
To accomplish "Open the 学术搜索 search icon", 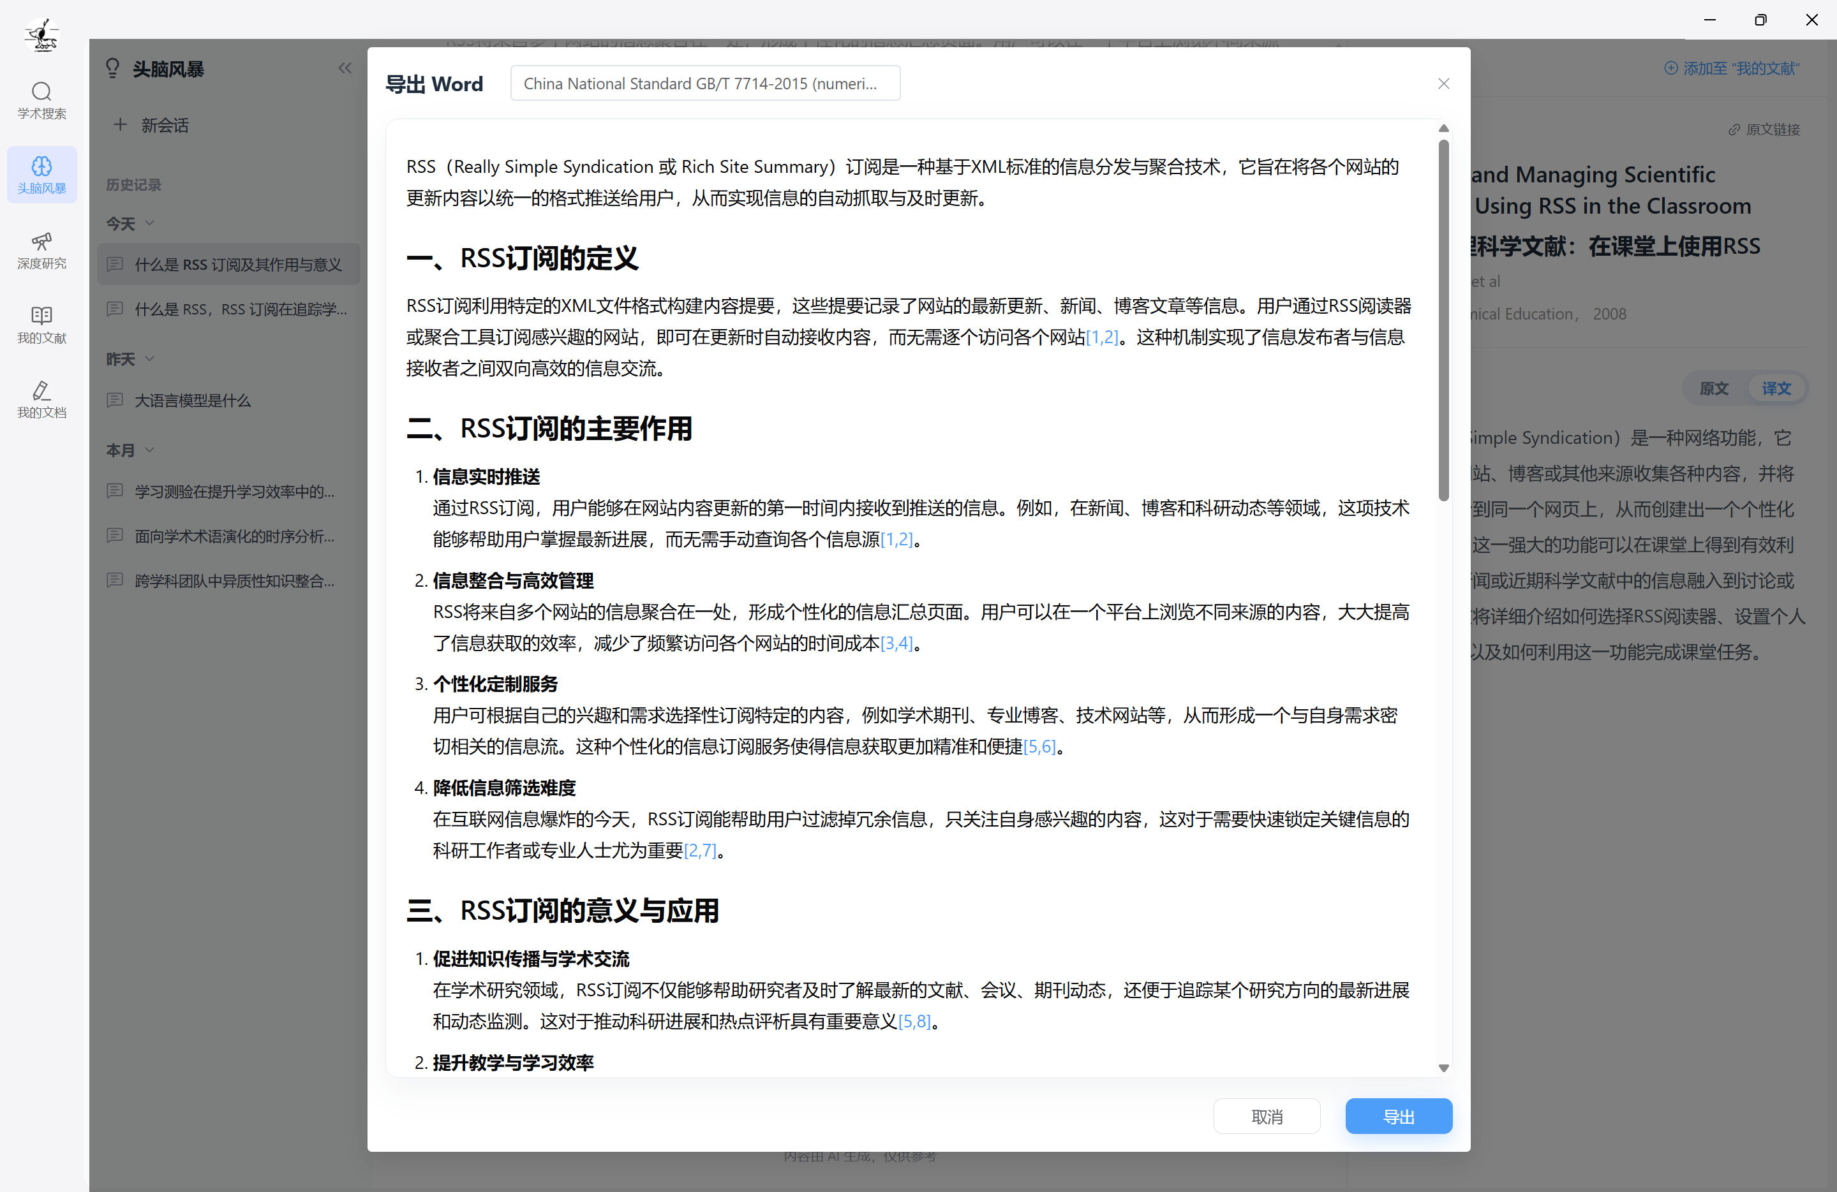I will coord(41,92).
